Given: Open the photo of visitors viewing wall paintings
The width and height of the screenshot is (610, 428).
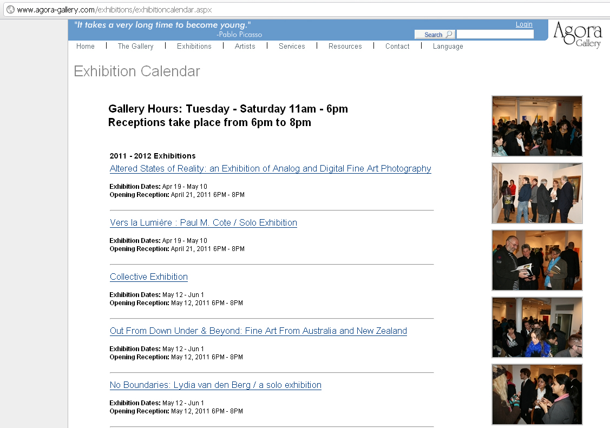Looking at the screenshot, I should tap(537, 193).
